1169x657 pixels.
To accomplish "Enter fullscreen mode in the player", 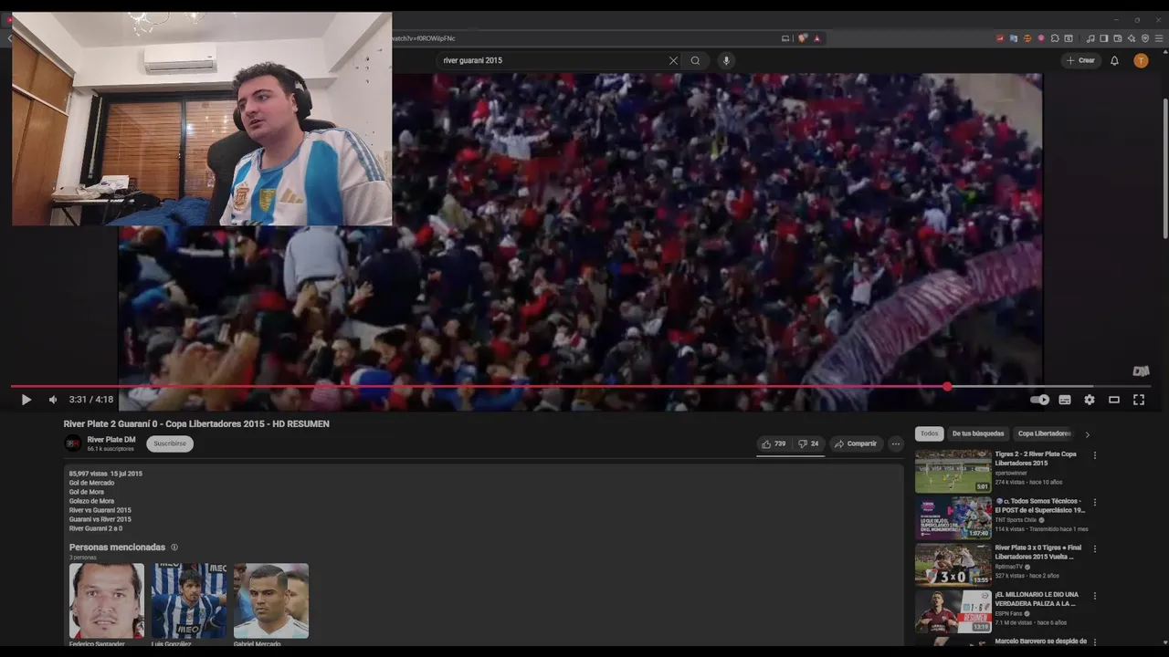I will coord(1139,400).
